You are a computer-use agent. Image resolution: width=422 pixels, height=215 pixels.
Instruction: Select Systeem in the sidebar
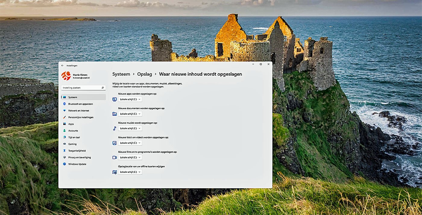(x=83, y=97)
